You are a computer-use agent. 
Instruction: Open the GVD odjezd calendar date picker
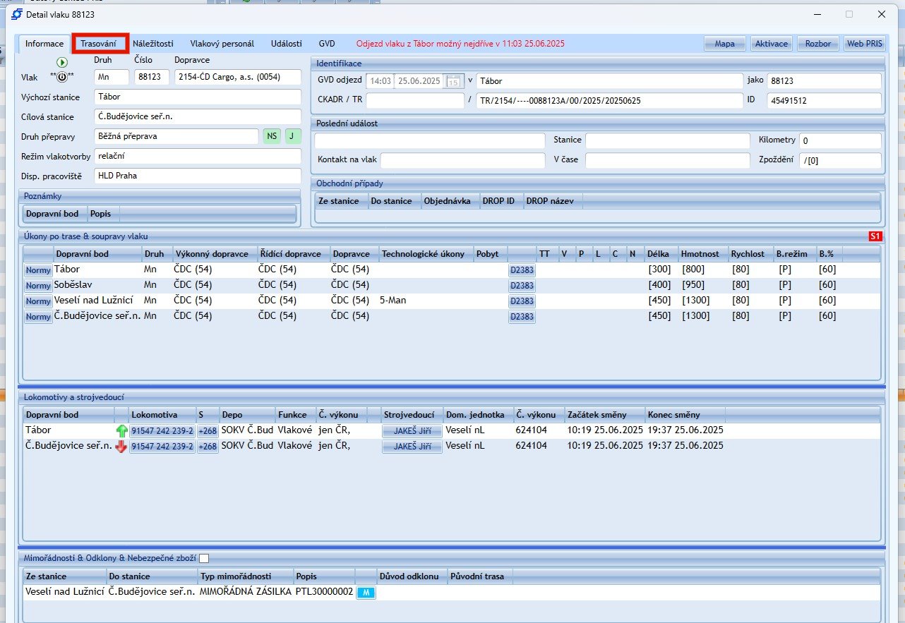pyautogui.click(x=455, y=81)
